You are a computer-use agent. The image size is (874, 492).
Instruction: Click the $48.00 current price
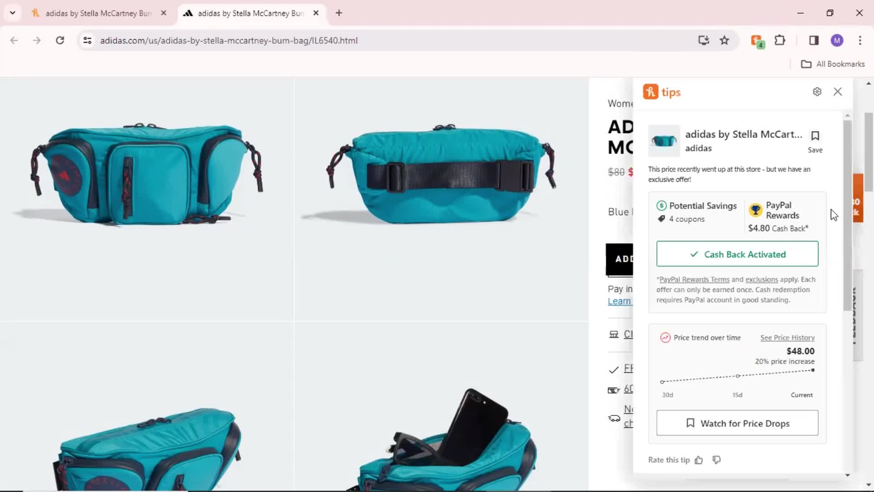click(800, 351)
